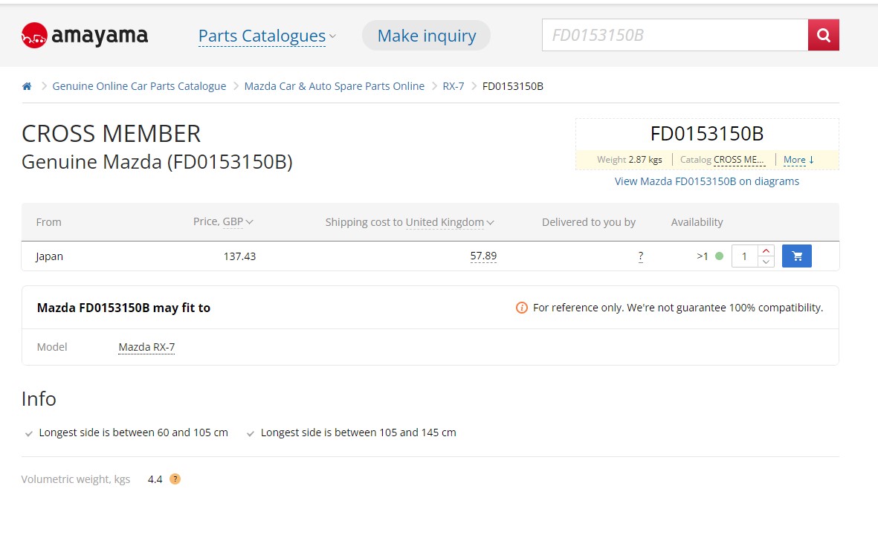Viewport: 878px width, 538px height.
Task: Click the FD0153150B breadcrumb text
Action: point(513,86)
